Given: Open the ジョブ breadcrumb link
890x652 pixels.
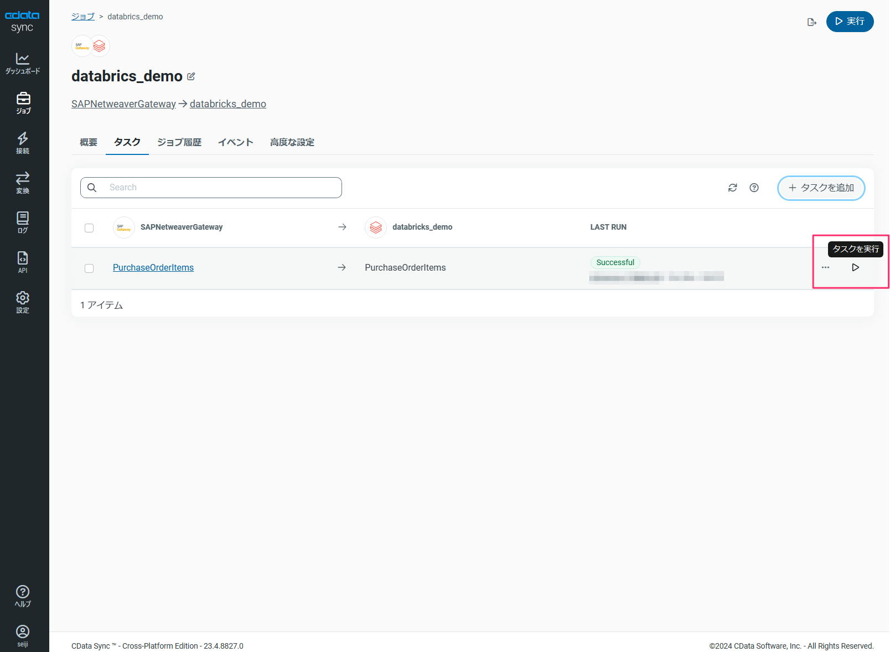Looking at the screenshot, I should [83, 17].
